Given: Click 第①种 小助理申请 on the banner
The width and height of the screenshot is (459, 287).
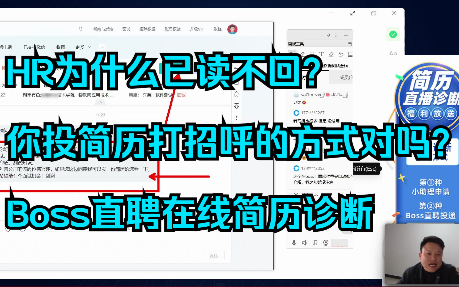Looking at the screenshot, I should [x=431, y=187].
